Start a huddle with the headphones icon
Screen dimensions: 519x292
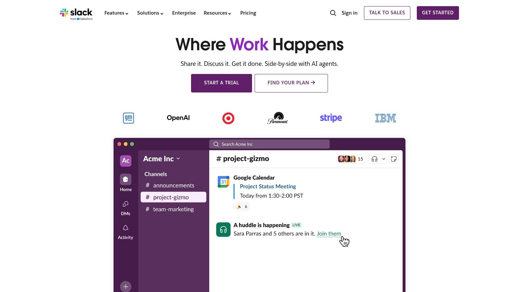coord(374,159)
